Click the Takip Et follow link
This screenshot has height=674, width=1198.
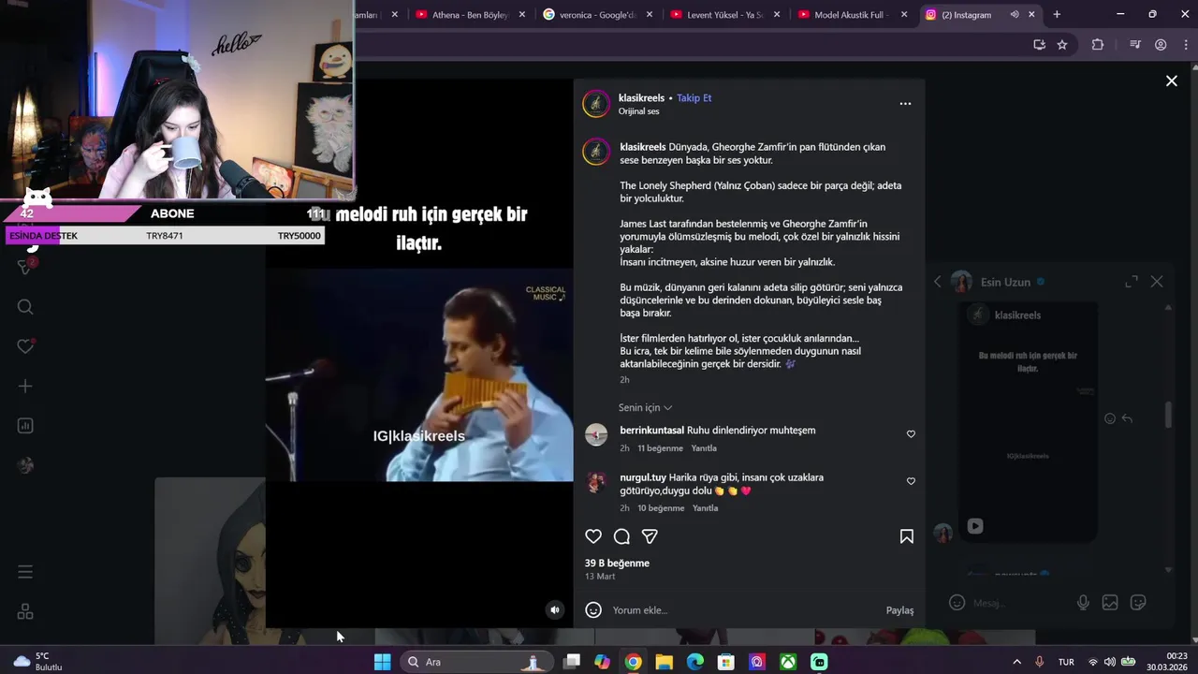[x=694, y=98]
